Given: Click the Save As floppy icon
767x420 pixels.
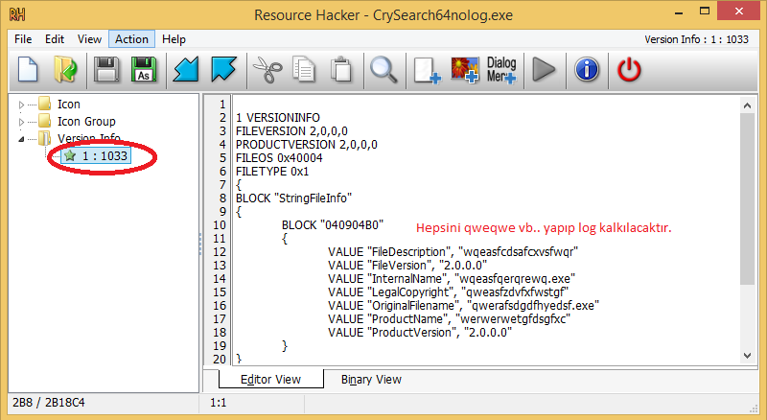Looking at the screenshot, I should [144, 70].
